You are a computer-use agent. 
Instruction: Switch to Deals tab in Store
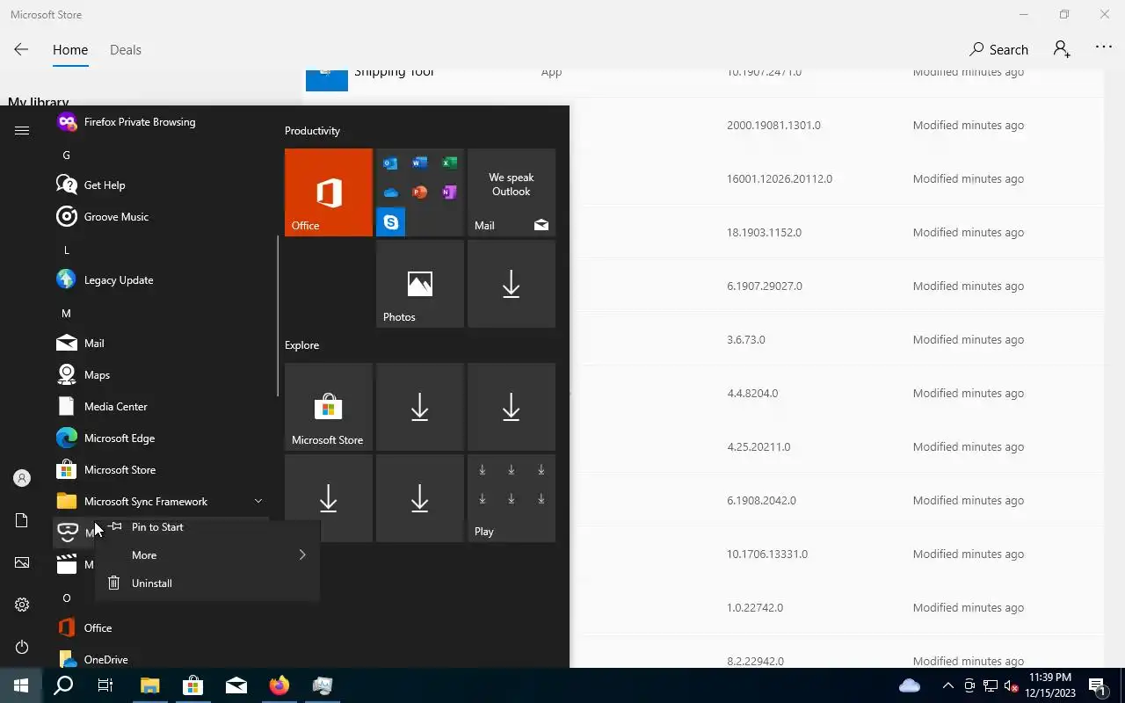coord(126,50)
